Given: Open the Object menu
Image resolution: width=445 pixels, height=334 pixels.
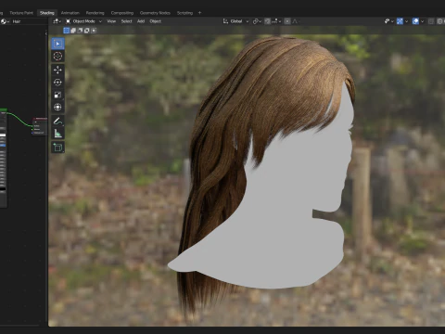Looking at the screenshot, I should tap(156, 21).
